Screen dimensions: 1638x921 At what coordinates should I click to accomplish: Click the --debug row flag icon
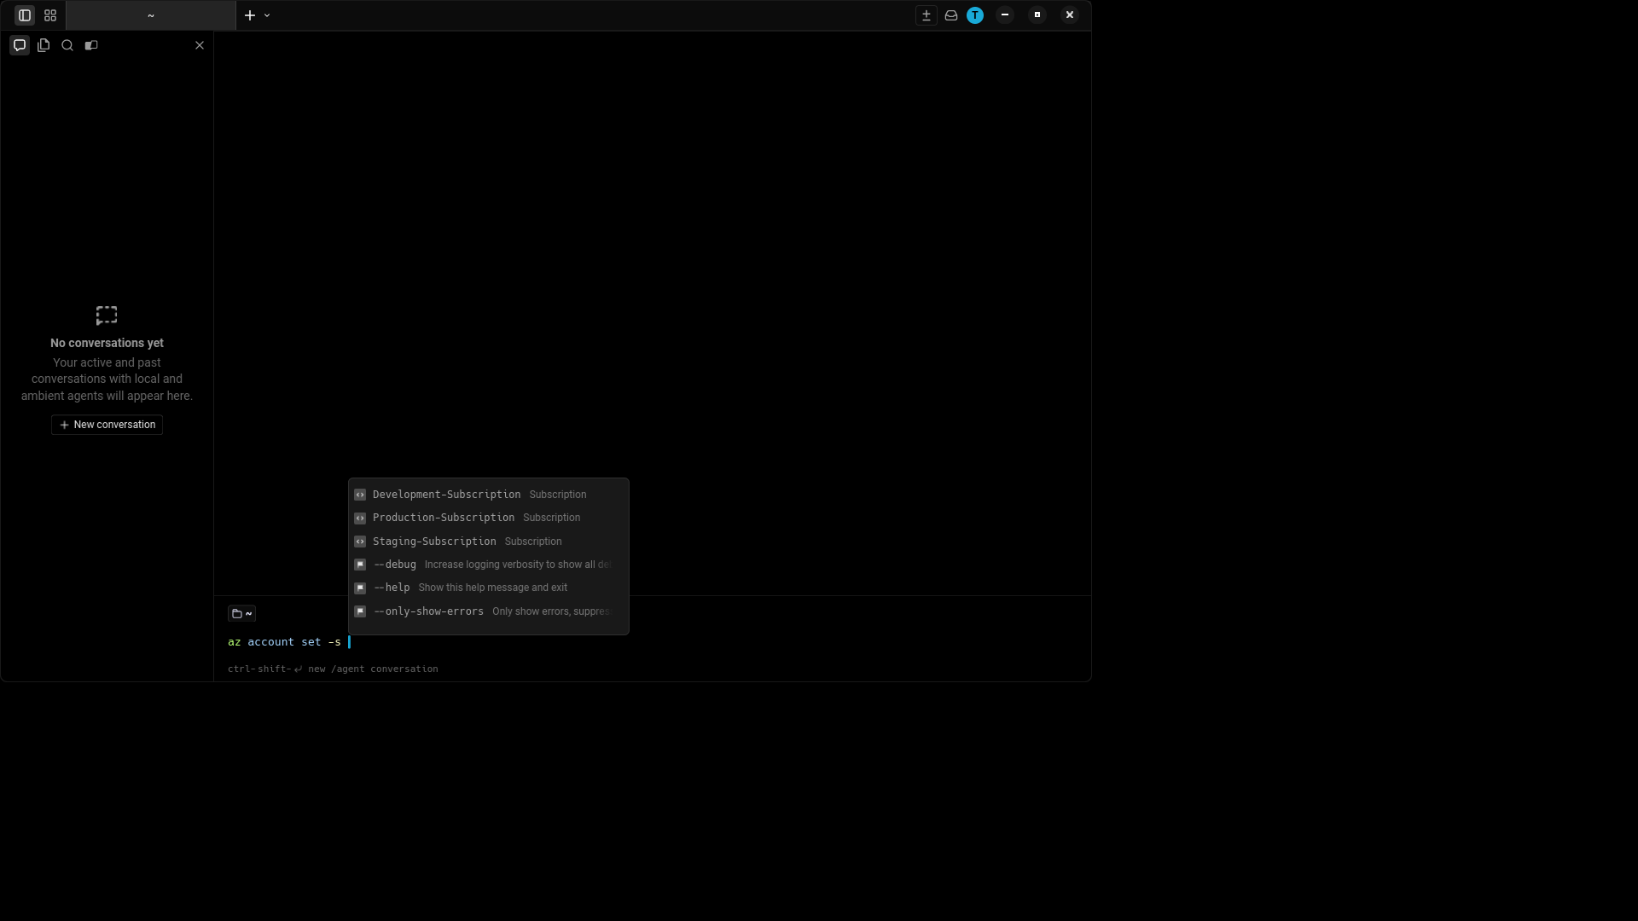pyautogui.click(x=360, y=565)
